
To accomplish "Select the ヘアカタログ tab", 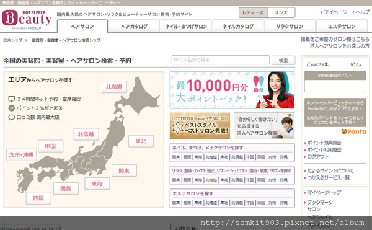I will 134,26.
